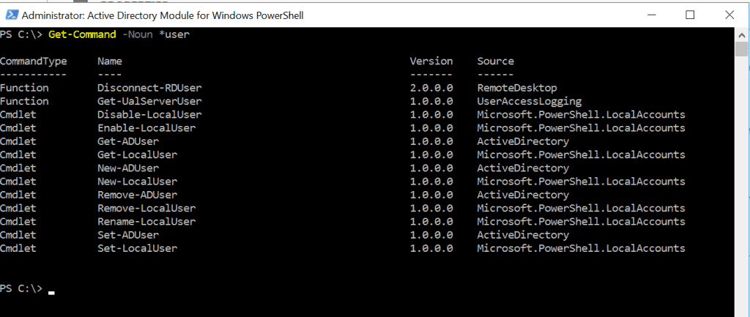The height and width of the screenshot is (317, 750).
Task: Click the CommandType column header
Action: coord(34,61)
